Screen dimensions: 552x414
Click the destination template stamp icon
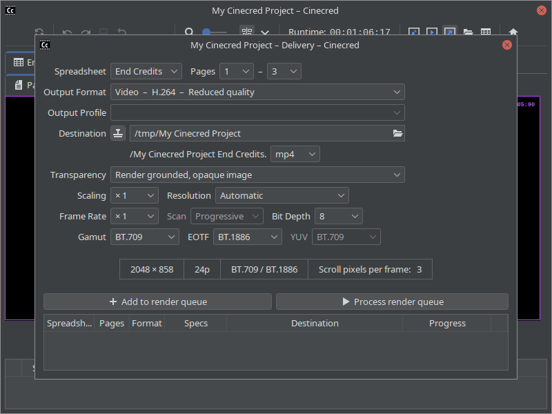click(x=118, y=133)
